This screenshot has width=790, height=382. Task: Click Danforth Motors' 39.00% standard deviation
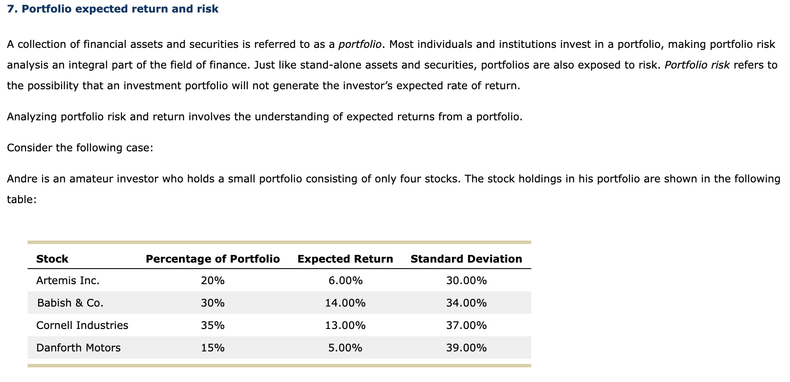click(x=466, y=348)
